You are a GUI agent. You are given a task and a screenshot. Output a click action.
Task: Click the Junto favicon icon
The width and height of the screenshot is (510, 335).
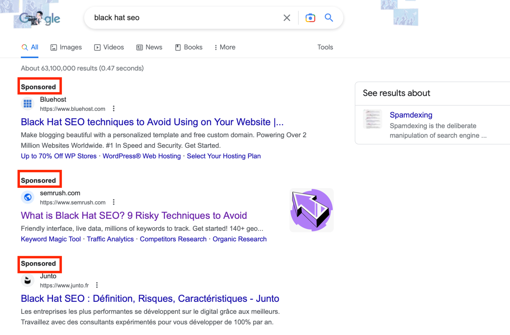point(28,280)
